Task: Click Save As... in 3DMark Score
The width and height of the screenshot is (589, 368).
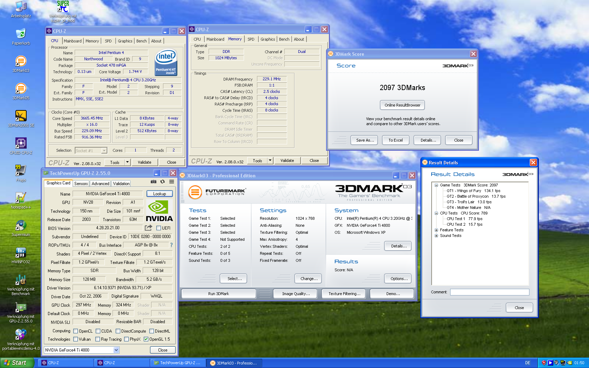Action: coord(365,140)
